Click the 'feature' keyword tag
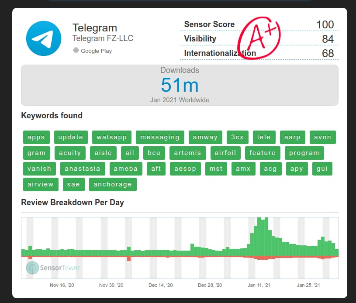Image resolution: width=356 pixels, height=303 pixels. click(263, 153)
